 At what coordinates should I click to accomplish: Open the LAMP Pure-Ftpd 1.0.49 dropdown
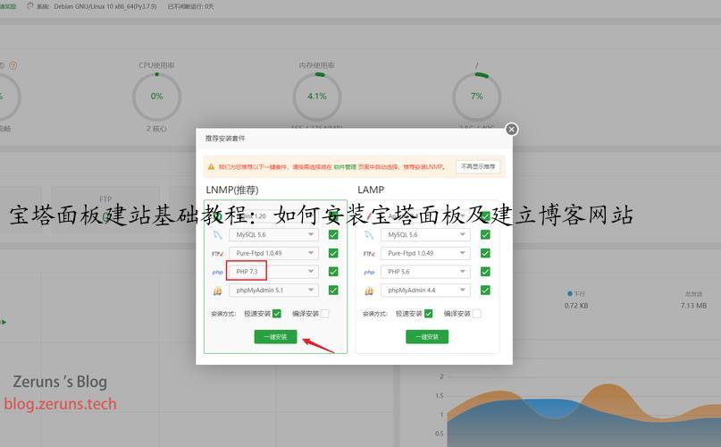(x=425, y=253)
